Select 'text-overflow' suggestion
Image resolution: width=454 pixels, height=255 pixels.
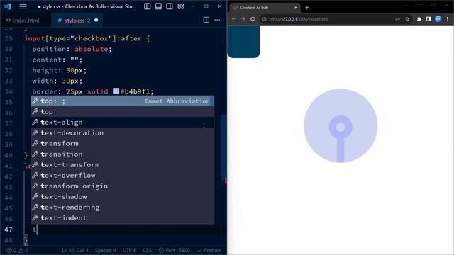[123, 175]
